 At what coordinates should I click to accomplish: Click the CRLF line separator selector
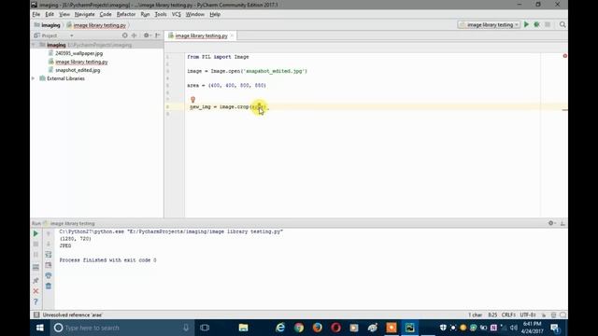tap(508, 315)
